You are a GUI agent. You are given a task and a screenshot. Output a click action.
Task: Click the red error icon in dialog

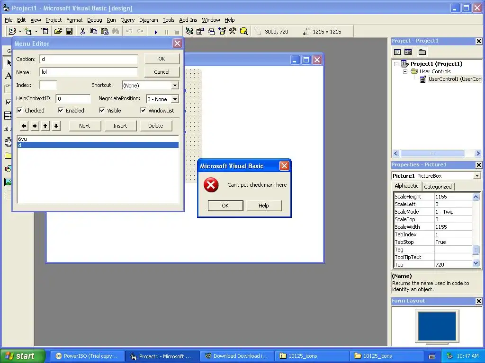211,185
